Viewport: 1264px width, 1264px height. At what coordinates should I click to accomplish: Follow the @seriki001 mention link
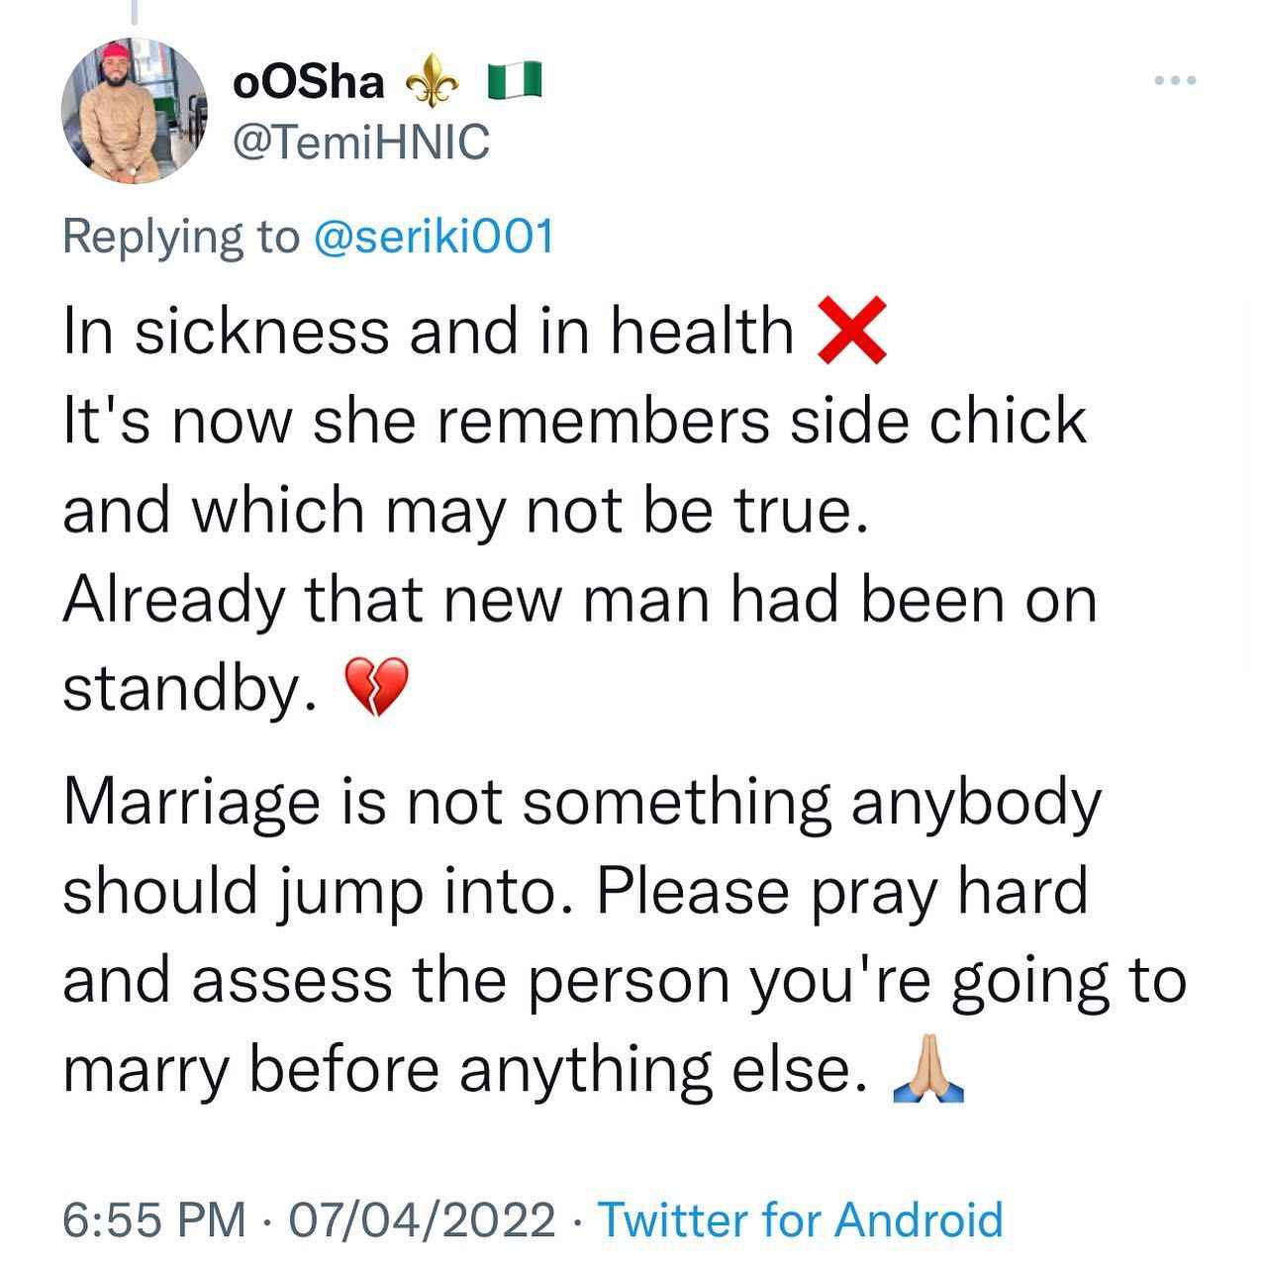[x=433, y=238]
